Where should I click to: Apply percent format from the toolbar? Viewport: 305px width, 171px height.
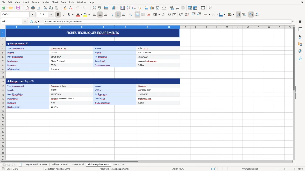pos(163,14)
